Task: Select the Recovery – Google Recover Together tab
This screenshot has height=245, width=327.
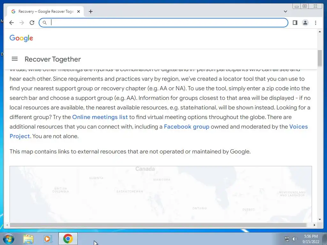Action: tap(45, 11)
